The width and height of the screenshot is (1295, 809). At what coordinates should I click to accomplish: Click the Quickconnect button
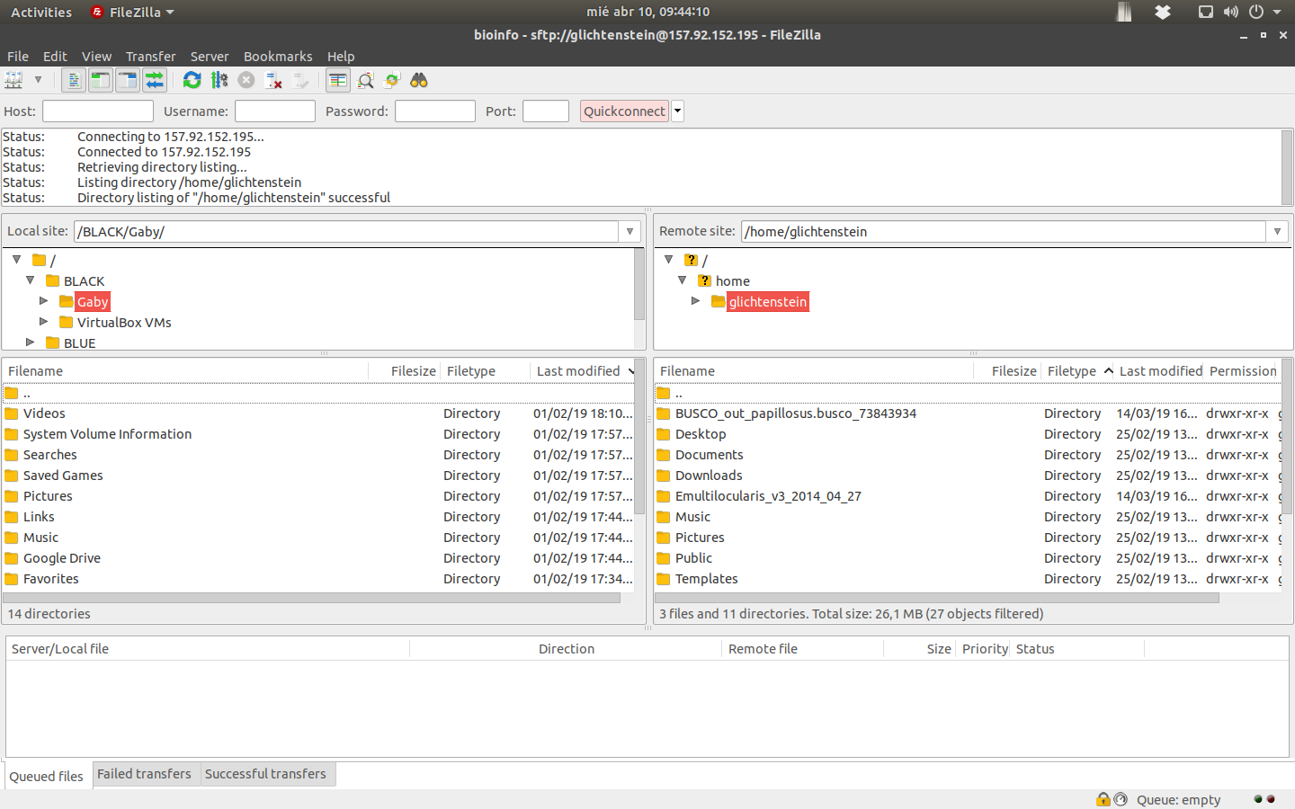[624, 111]
